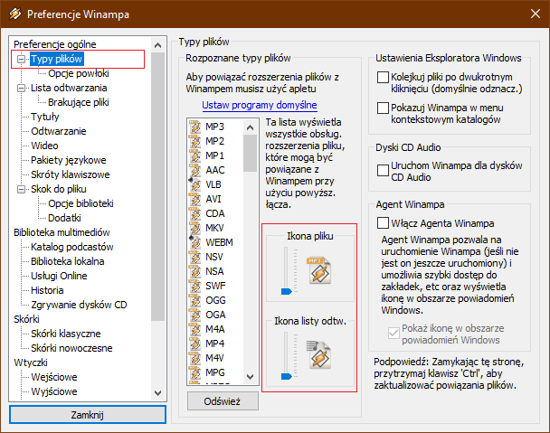The width and height of the screenshot is (550, 433).
Task: Go to the Odtwarzanie preferences page
Action: pos(59,131)
